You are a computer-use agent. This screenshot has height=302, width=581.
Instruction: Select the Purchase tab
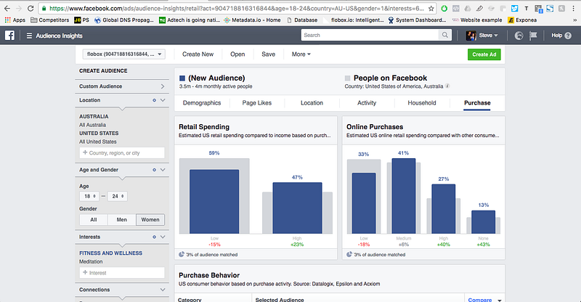click(477, 103)
